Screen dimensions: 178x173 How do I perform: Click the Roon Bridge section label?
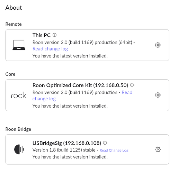(x=18, y=129)
